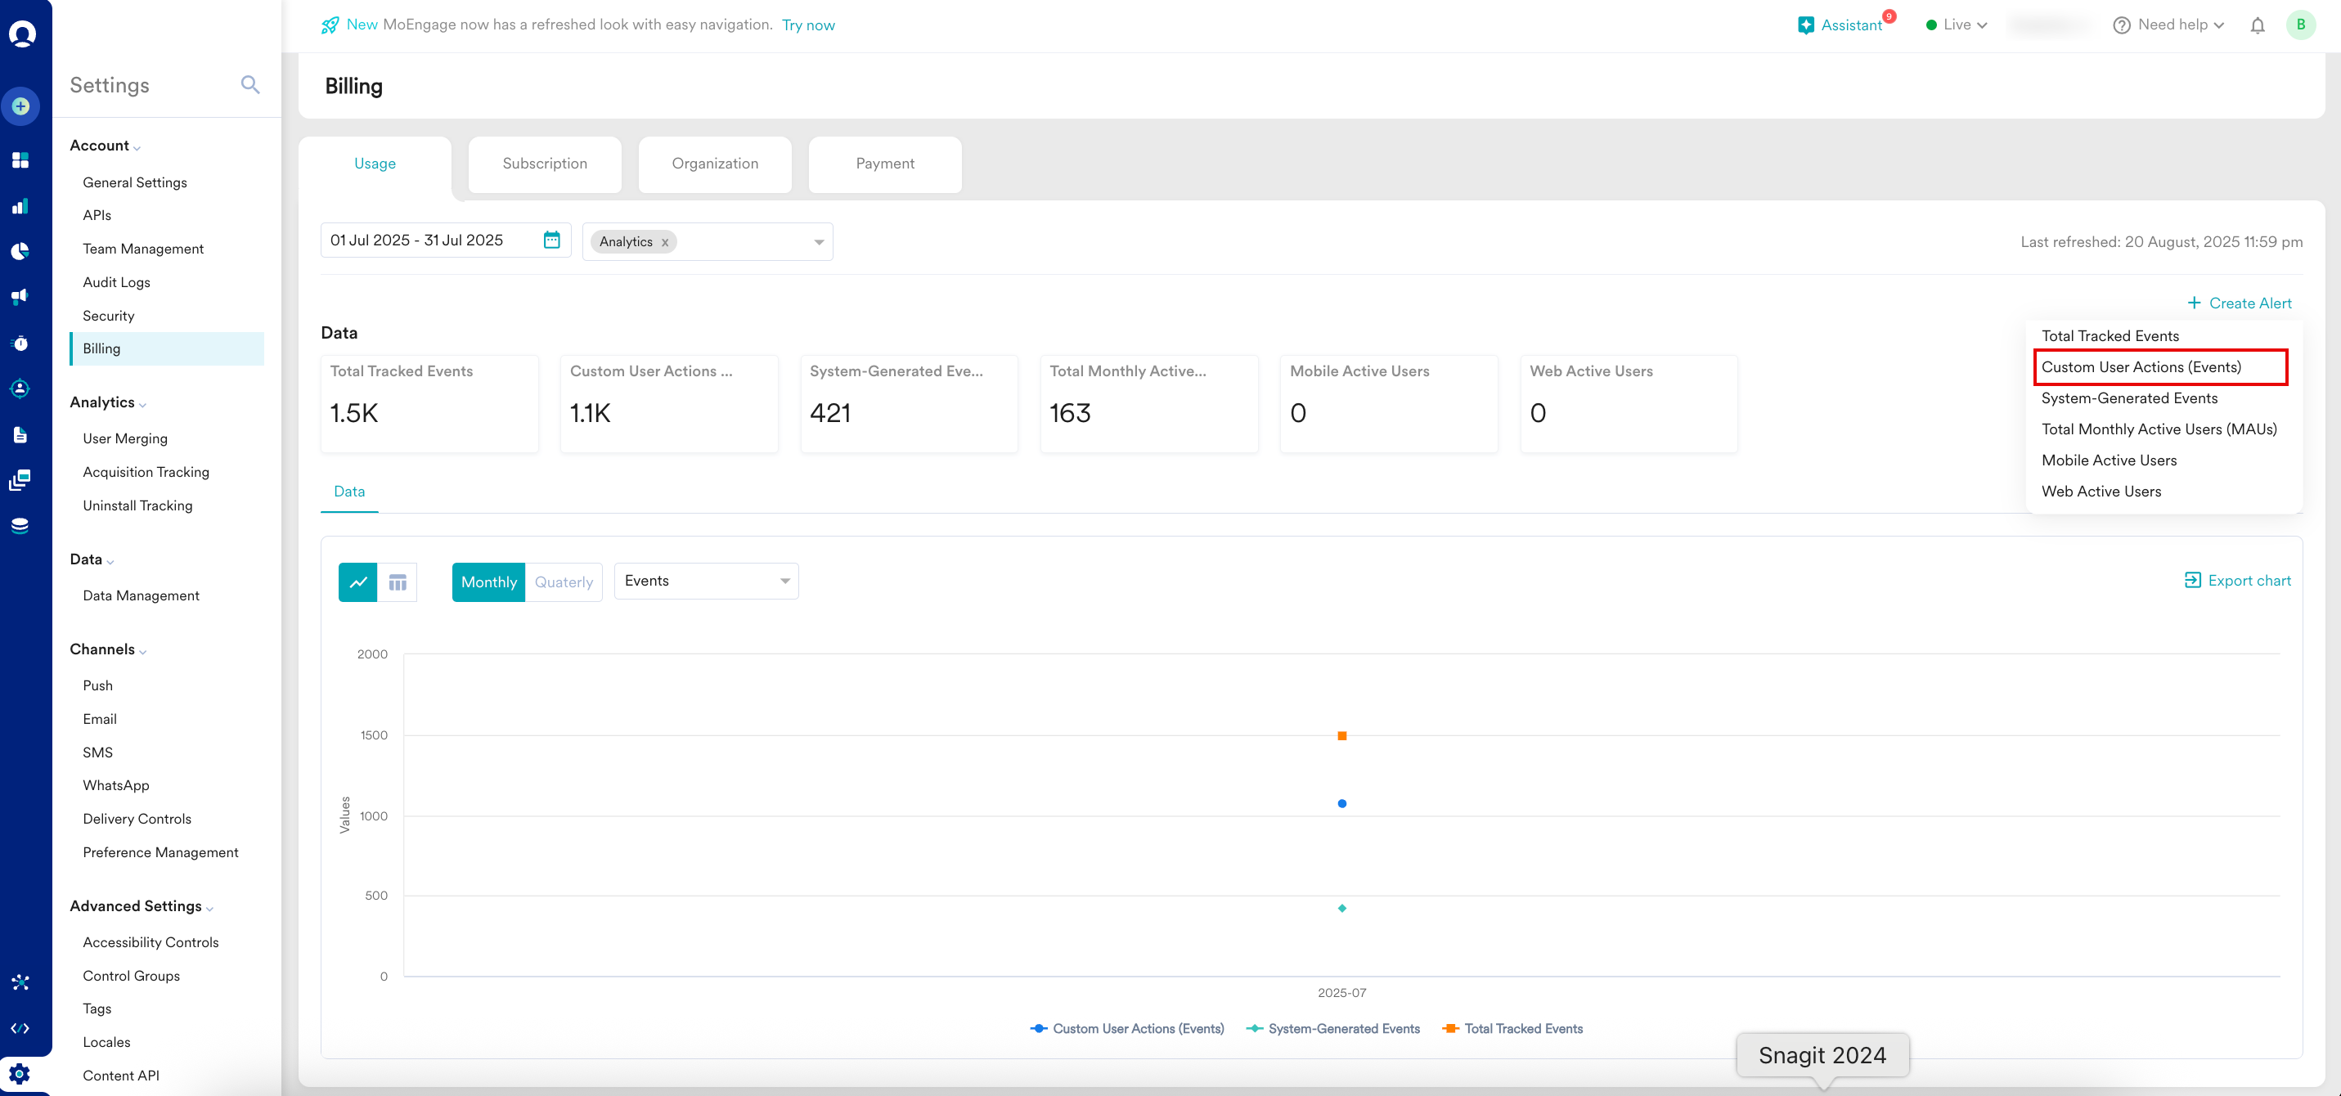This screenshot has height=1096, width=2341.
Task: Remove the Analytics filter tag
Action: pyautogui.click(x=665, y=242)
